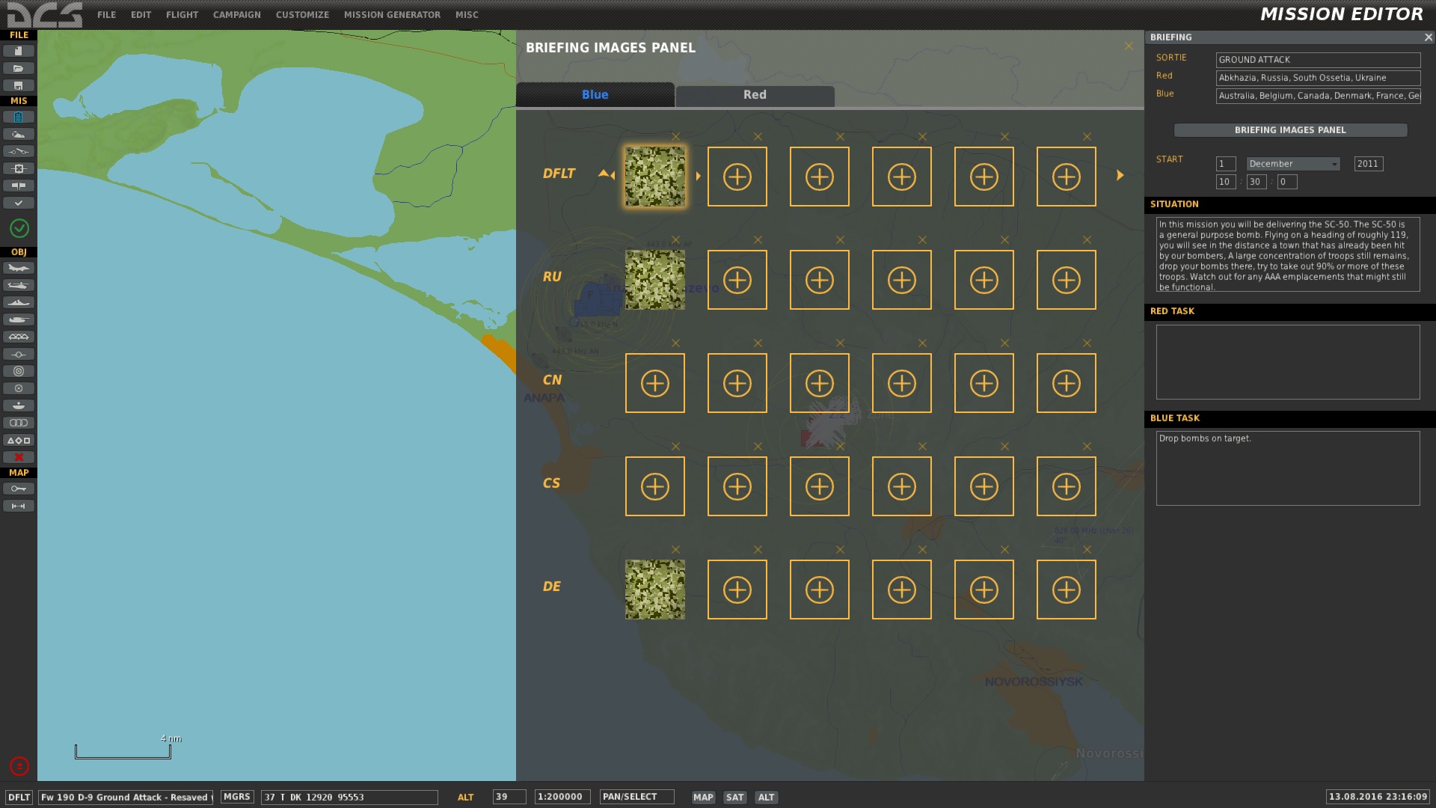This screenshot has width=1436, height=808.
Task: Open the unit list triple-circle icon
Action: [19, 423]
